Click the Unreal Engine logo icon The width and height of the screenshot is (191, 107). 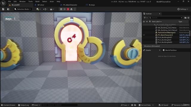pyautogui.click(x=3, y=3)
